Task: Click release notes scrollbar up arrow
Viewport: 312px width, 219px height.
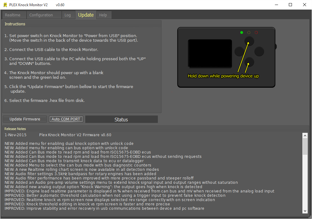Action: (305, 136)
